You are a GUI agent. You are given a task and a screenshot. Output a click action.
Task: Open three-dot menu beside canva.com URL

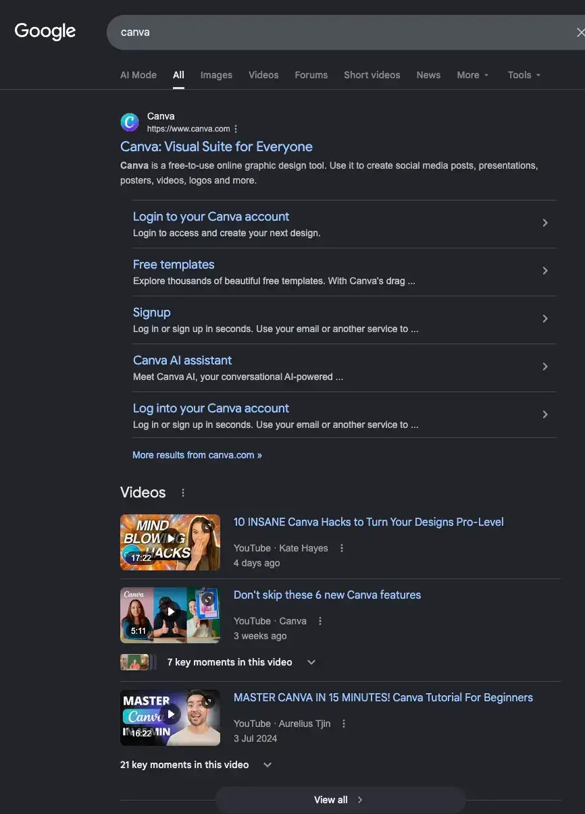[x=236, y=129]
